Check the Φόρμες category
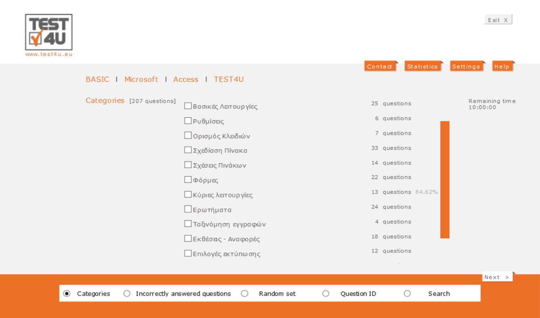 tap(188, 179)
